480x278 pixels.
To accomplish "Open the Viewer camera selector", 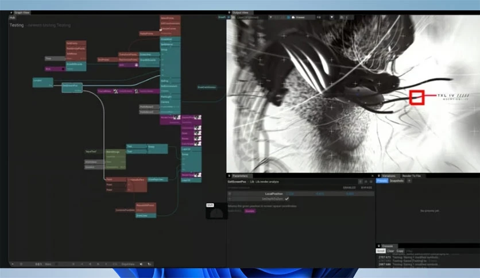I will pyautogui.click(x=303, y=17).
